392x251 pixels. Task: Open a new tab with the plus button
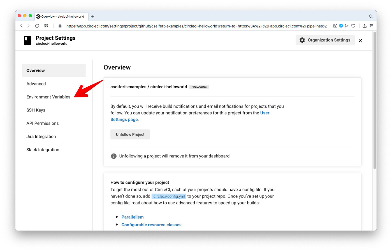pyautogui.click(x=92, y=16)
